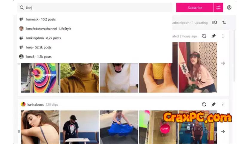This screenshot has height=144, width=250.
Task: Click the pink Subscribe button
Action: pyautogui.click(x=195, y=7)
